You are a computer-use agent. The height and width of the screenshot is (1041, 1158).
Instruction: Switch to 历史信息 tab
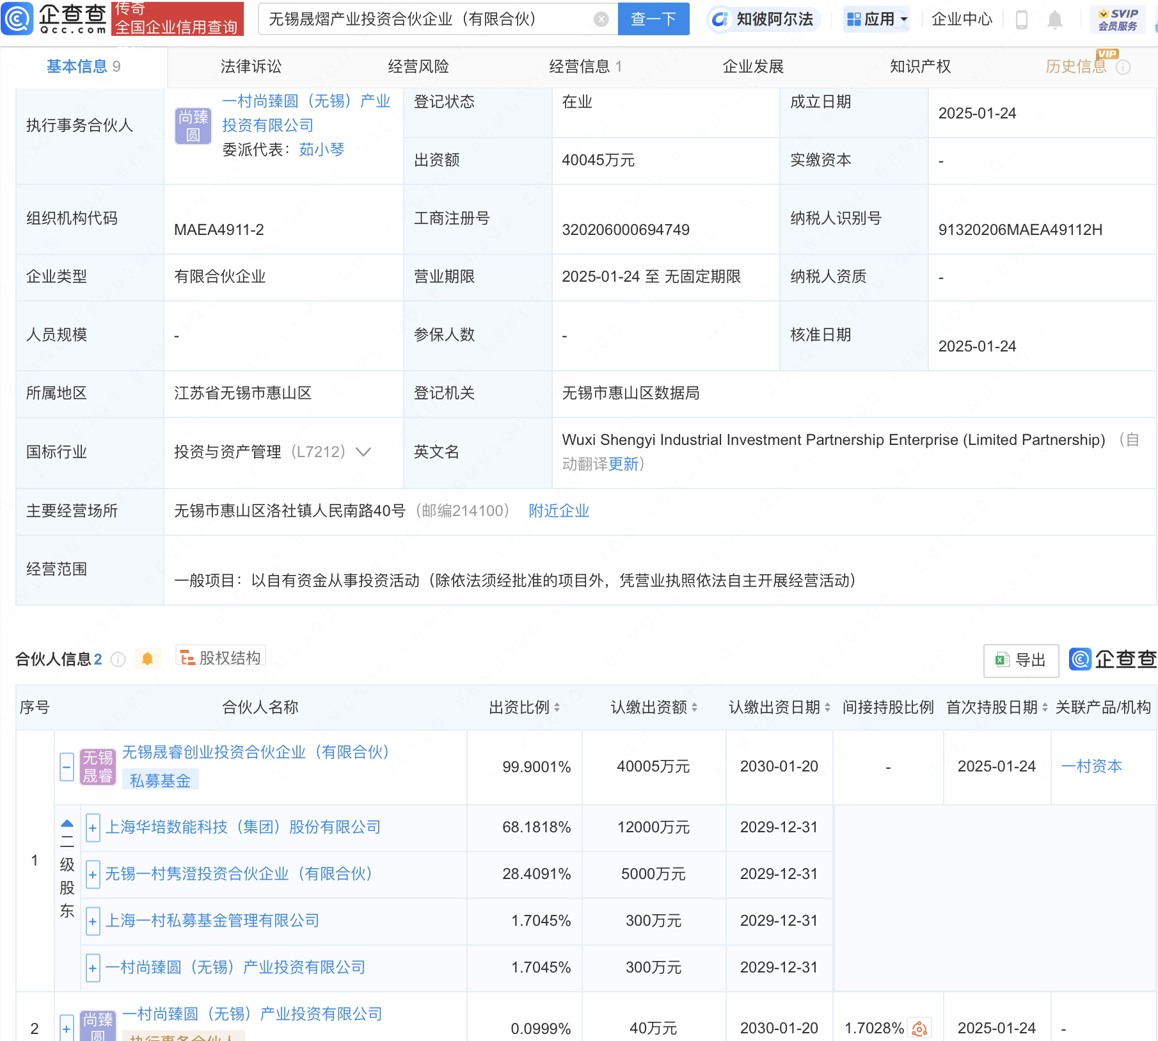pyautogui.click(x=1075, y=67)
